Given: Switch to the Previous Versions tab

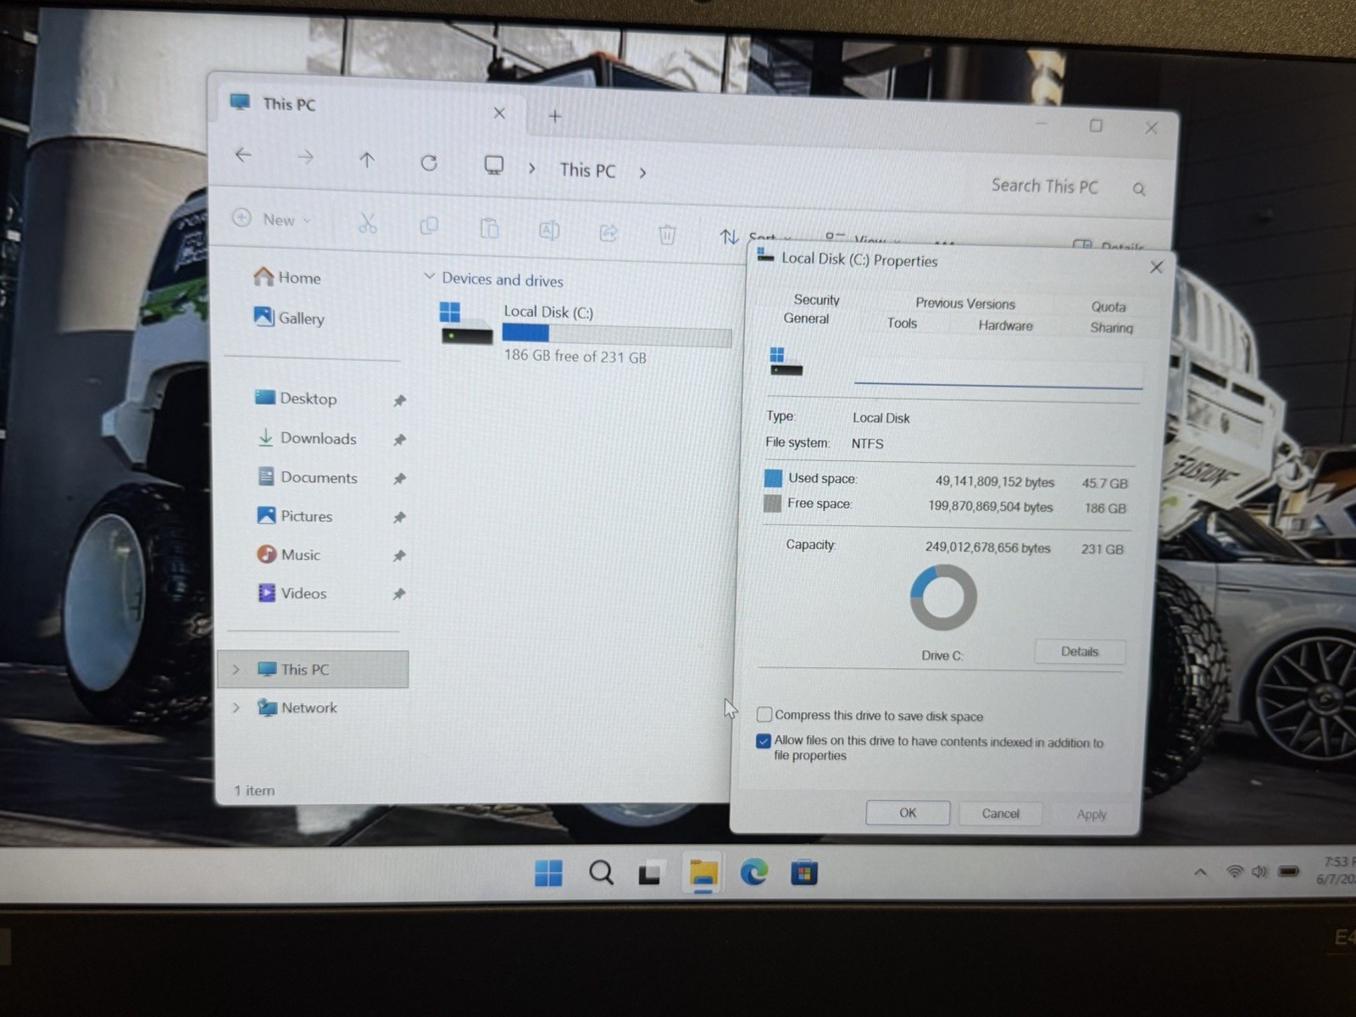Looking at the screenshot, I should (x=964, y=303).
